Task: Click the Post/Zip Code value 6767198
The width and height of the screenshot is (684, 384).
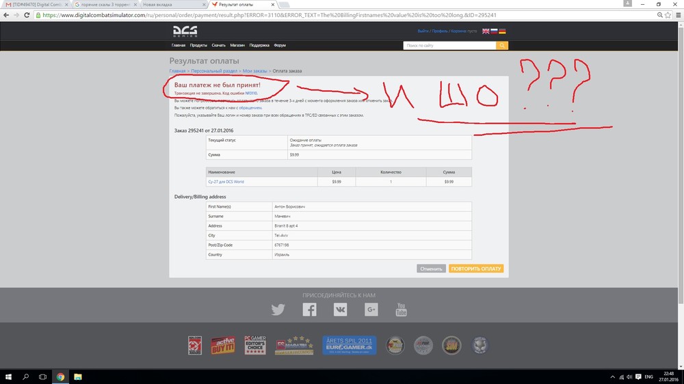Action: [x=282, y=245]
